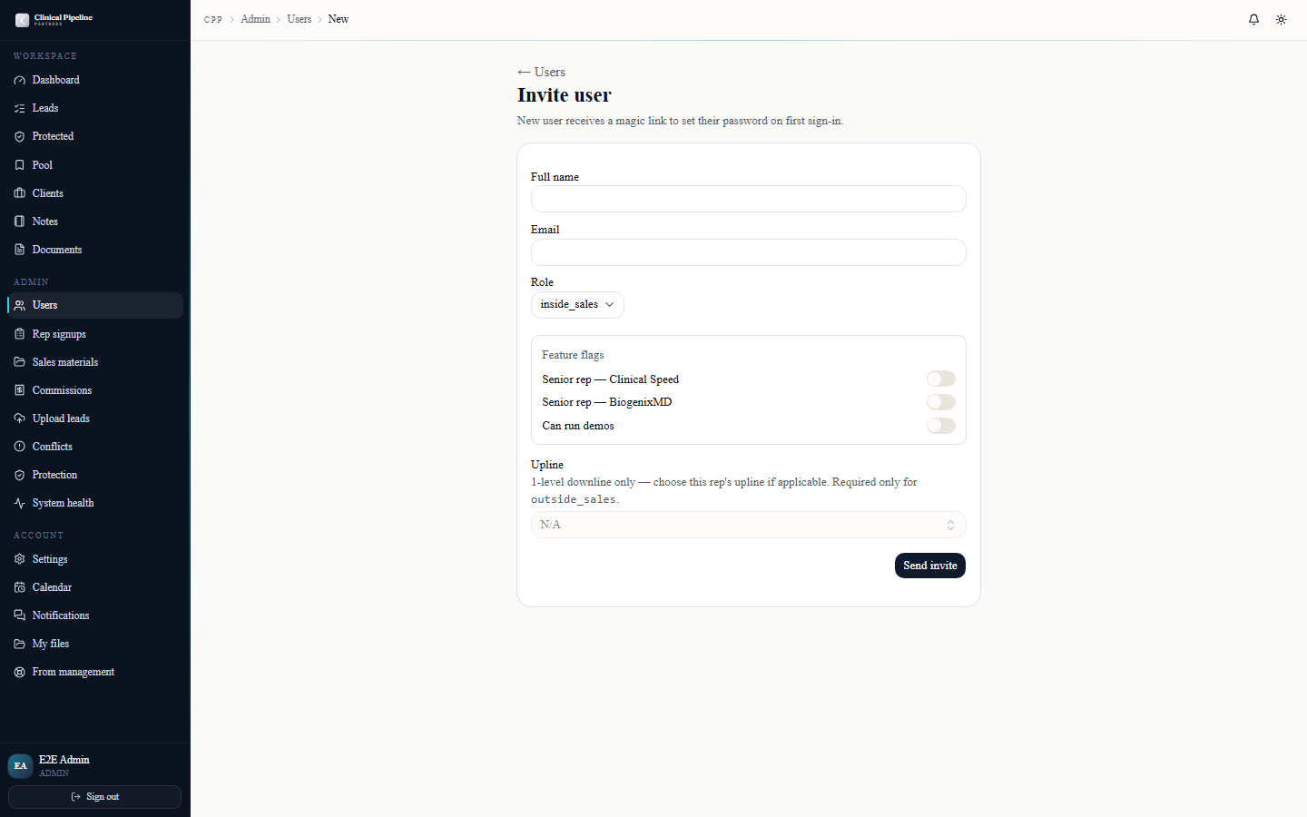Viewport: 1307px width, 817px height.
Task: Open Conflicts page in sidebar
Action: click(x=95, y=447)
